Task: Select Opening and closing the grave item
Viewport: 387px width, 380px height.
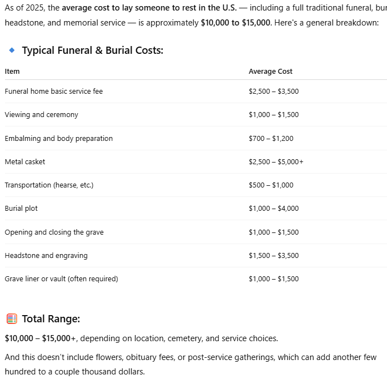Action: 54,232
